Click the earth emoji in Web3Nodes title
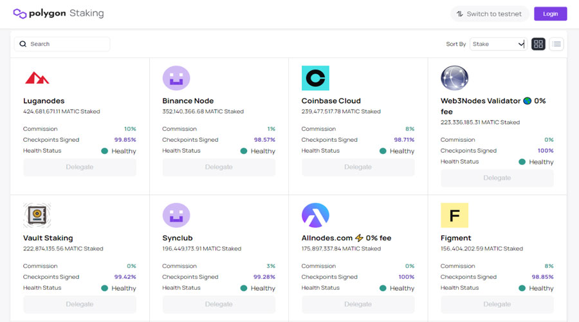 [528, 101]
